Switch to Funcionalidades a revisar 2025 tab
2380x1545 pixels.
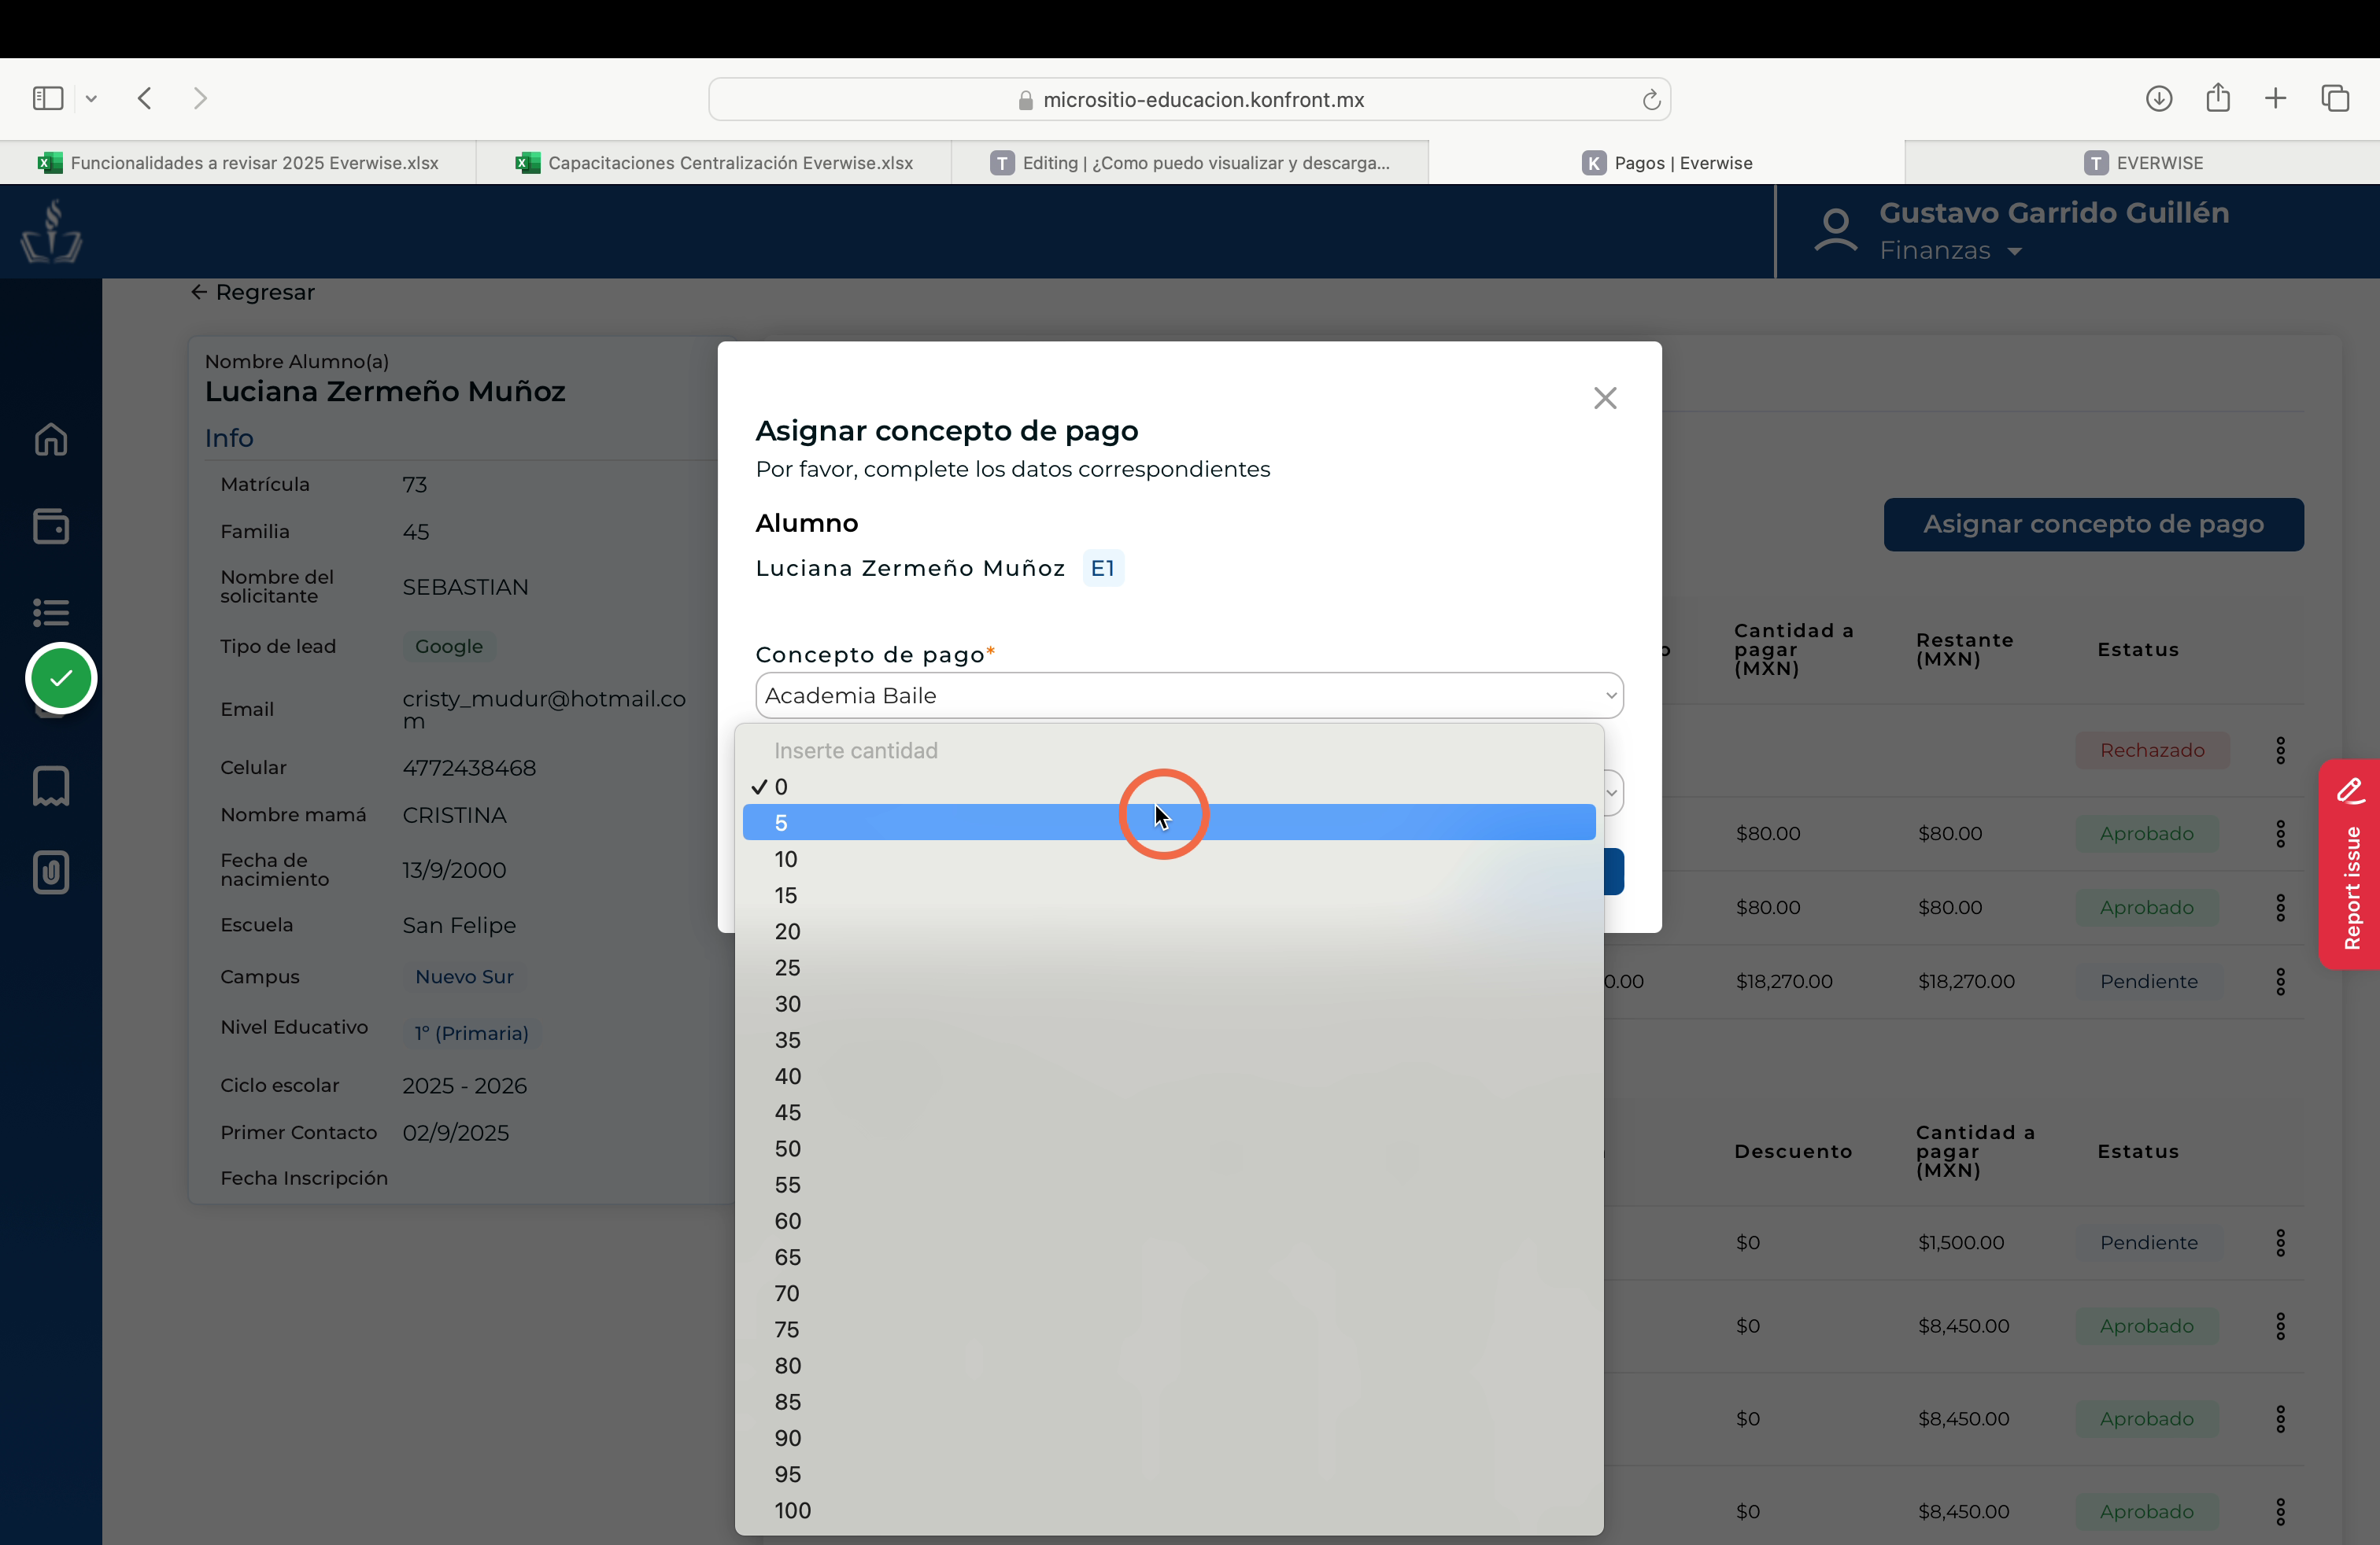tap(238, 163)
